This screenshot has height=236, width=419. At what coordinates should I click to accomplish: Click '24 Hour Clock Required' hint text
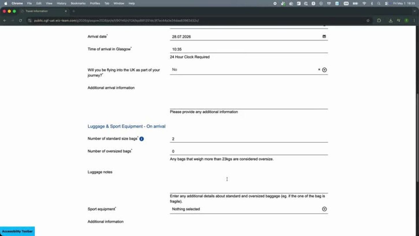click(x=190, y=57)
